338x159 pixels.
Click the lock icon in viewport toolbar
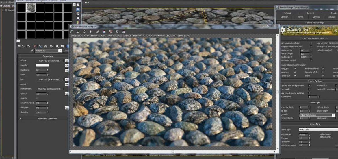(x=84, y=32)
